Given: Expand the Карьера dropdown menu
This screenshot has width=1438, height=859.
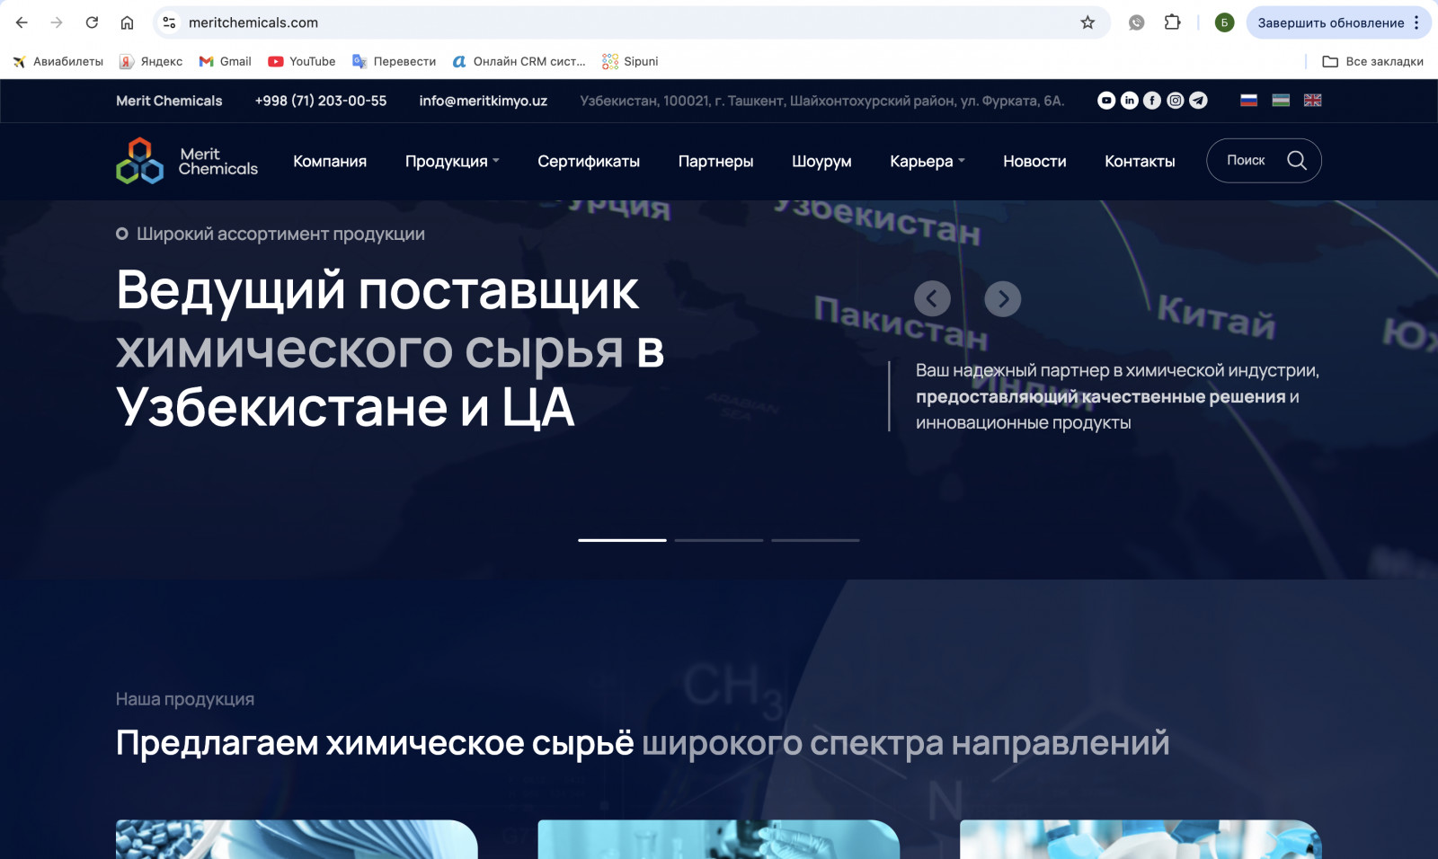Looking at the screenshot, I should click(x=928, y=162).
